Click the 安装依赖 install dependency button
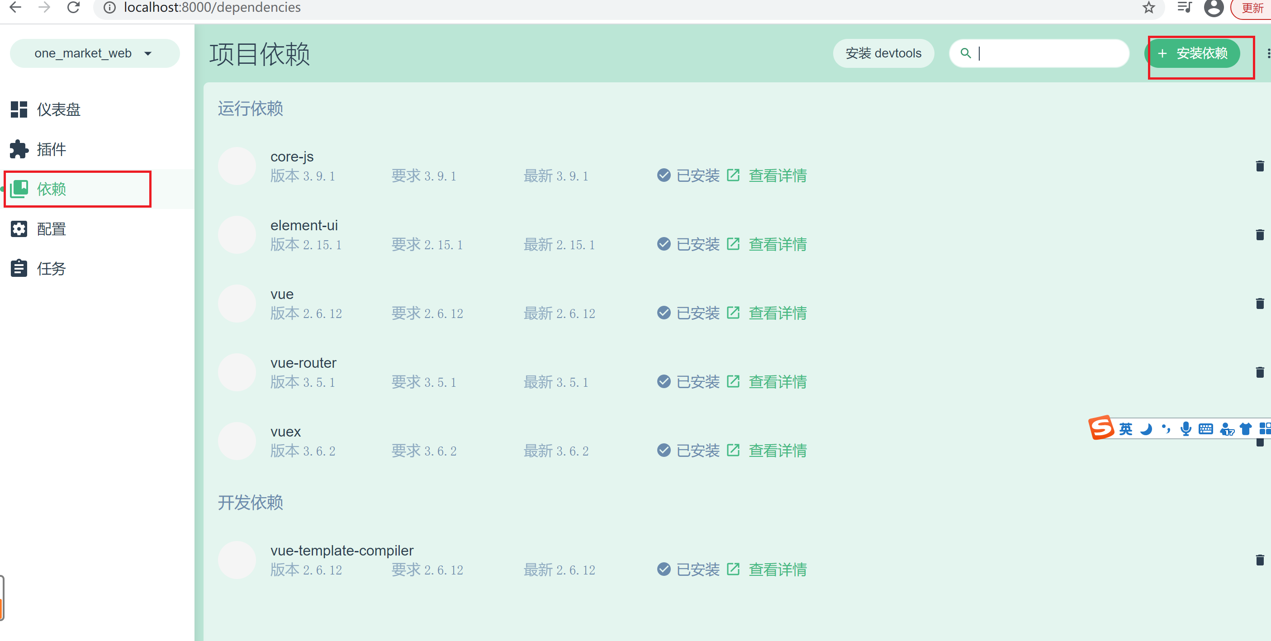Image resolution: width=1271 pixels, height=641 pixels. pos(1194,53)
